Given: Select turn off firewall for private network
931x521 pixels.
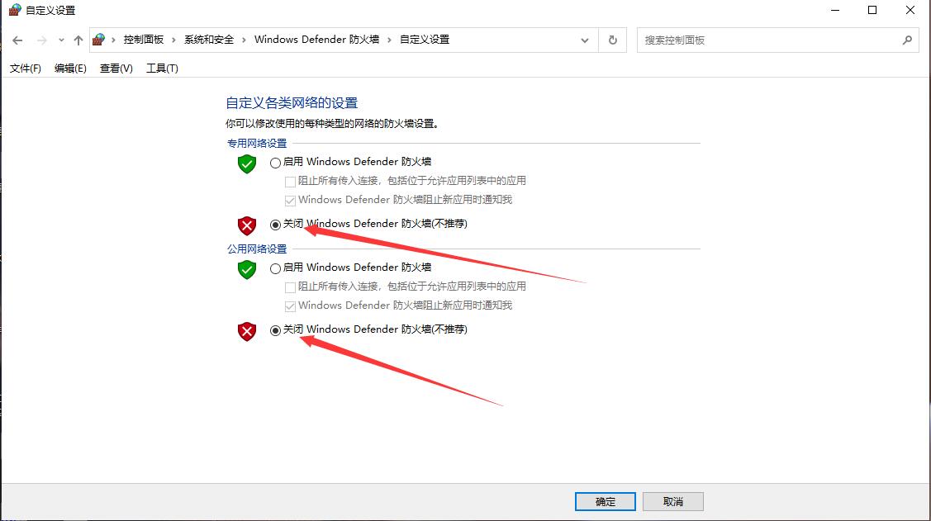Looking at the screenshot, I should coord(275,225).
